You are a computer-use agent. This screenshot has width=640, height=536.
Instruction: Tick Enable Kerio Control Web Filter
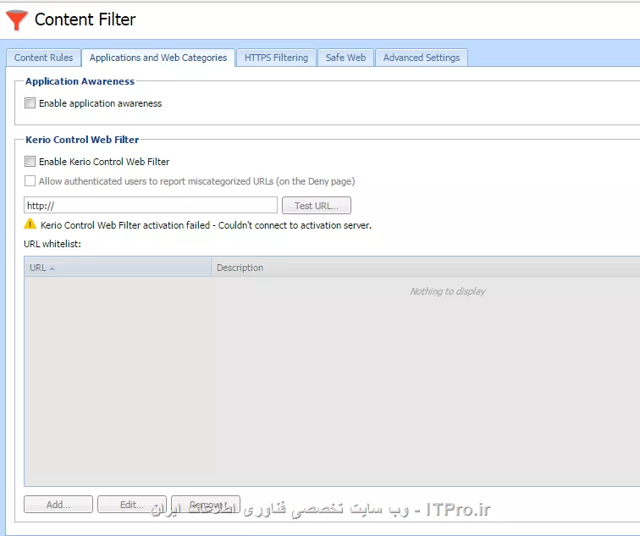coord(30,161)
